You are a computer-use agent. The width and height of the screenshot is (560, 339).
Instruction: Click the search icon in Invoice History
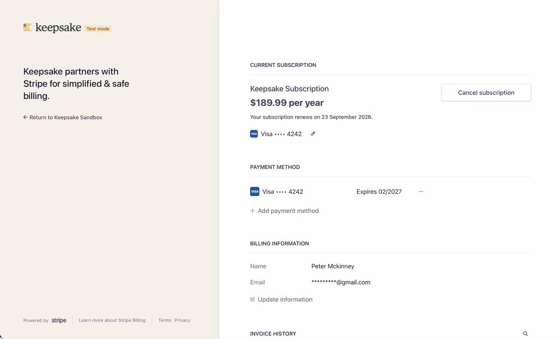tap(525, 333)
